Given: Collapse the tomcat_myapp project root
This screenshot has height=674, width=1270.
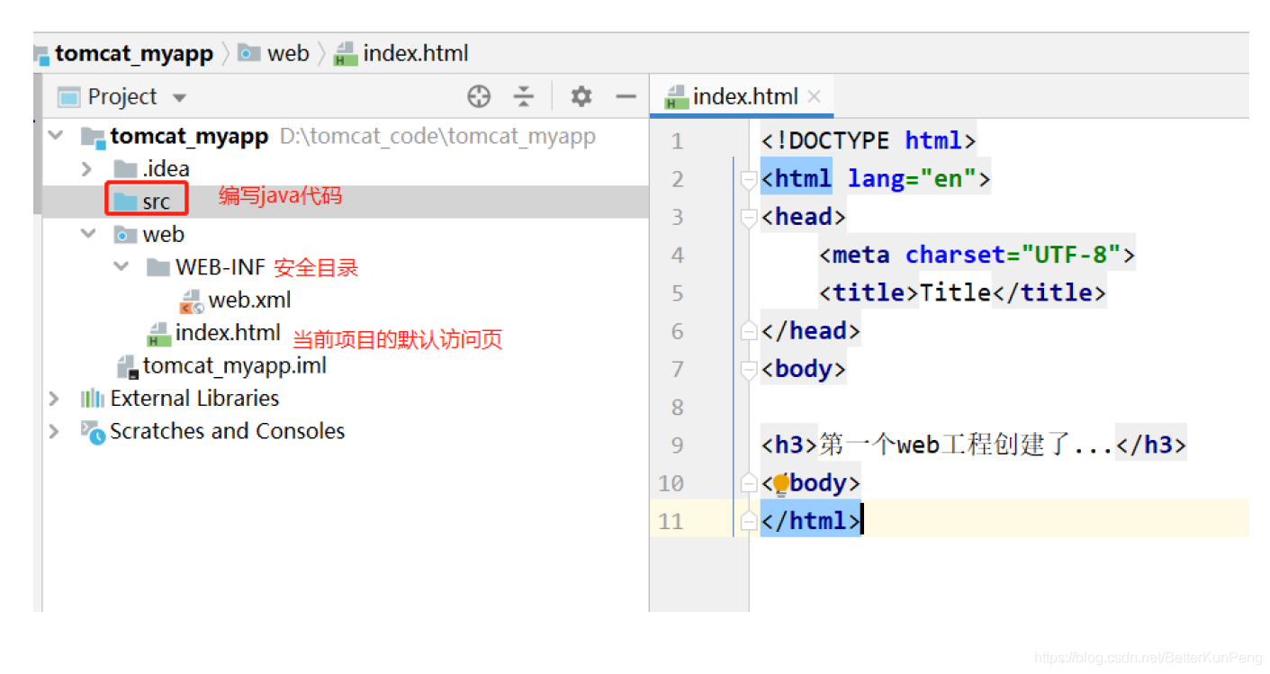Looking at the screenshot, I should pyautogui.click(x=56, y=136).
